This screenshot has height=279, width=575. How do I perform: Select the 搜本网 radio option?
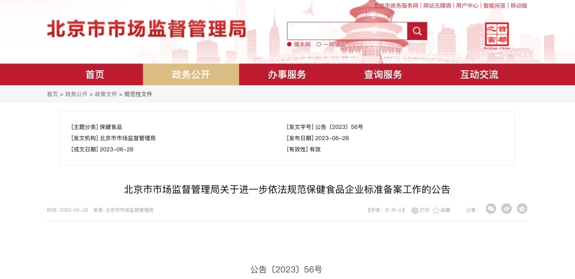point(290,45)
